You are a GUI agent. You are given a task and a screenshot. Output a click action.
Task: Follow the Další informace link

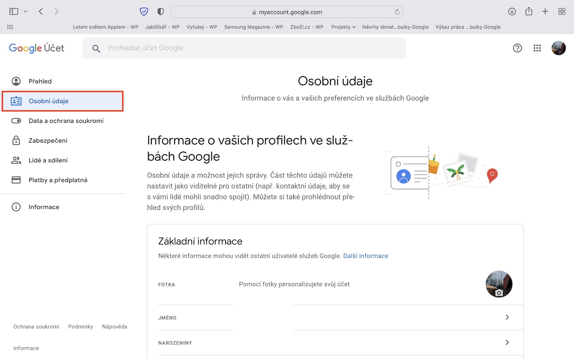point(366,256)
